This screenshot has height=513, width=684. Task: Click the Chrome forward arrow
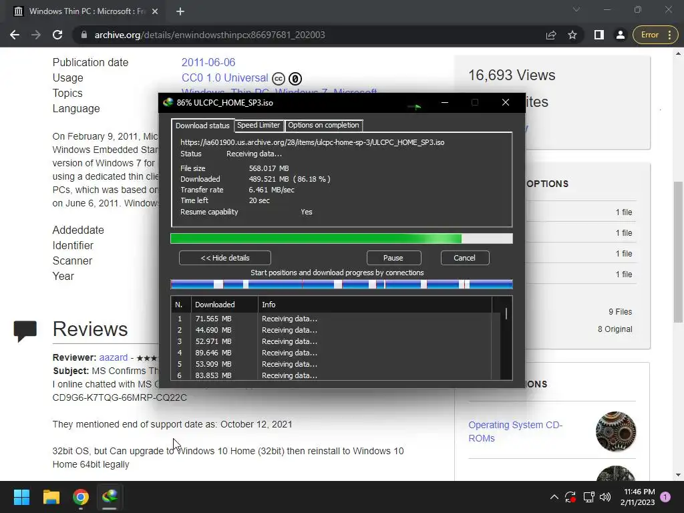(x=36, y=35)
